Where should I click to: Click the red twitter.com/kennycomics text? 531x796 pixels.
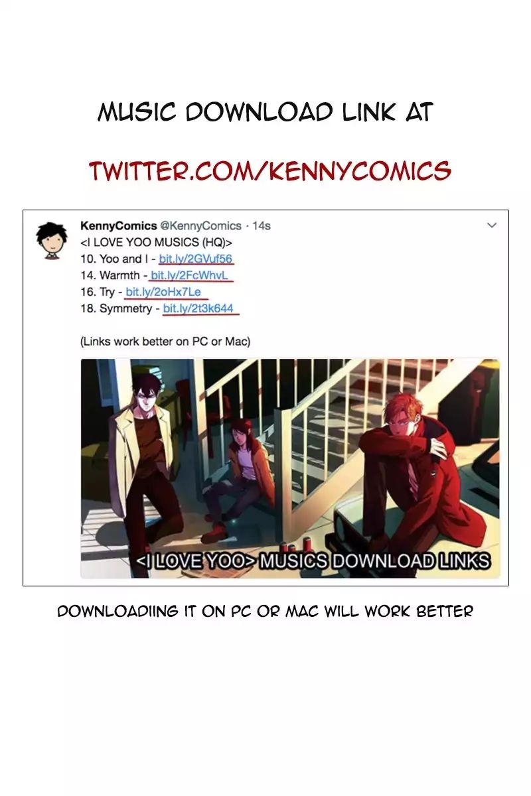click(x=270, y=170)
